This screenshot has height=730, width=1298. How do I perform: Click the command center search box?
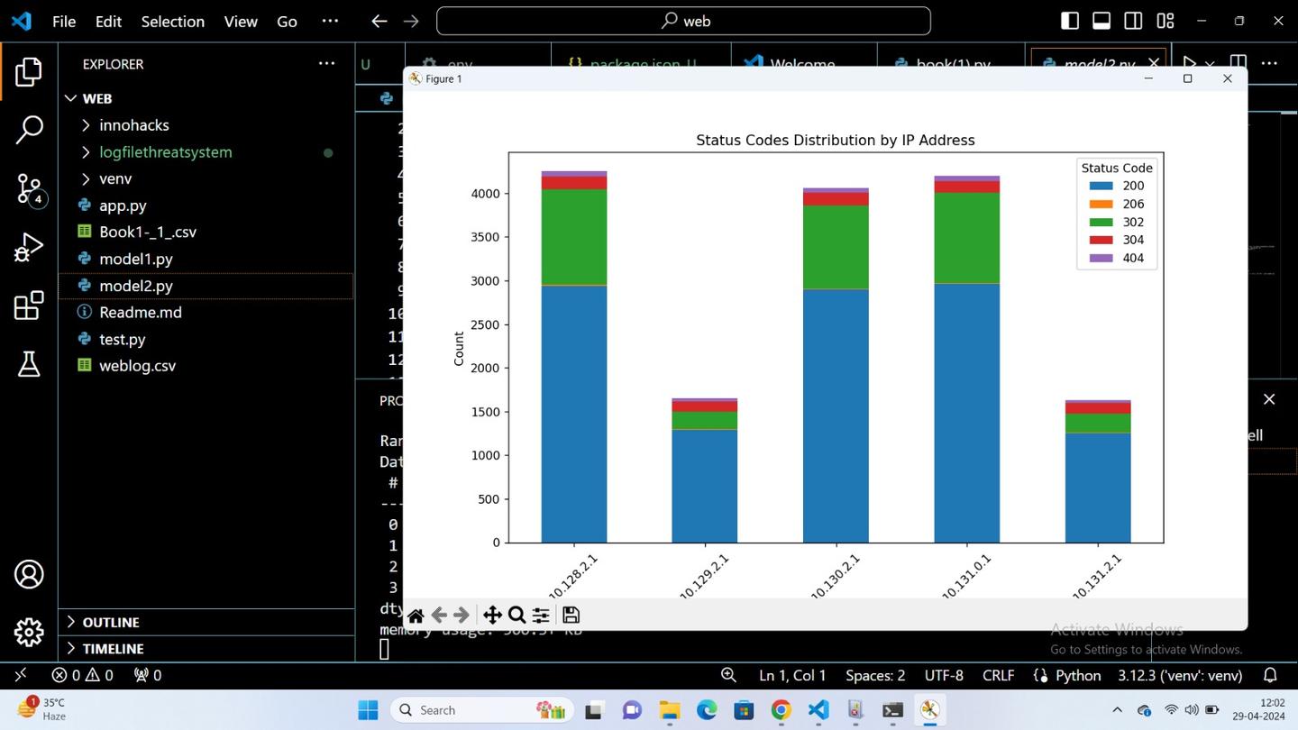click(683, 21)
